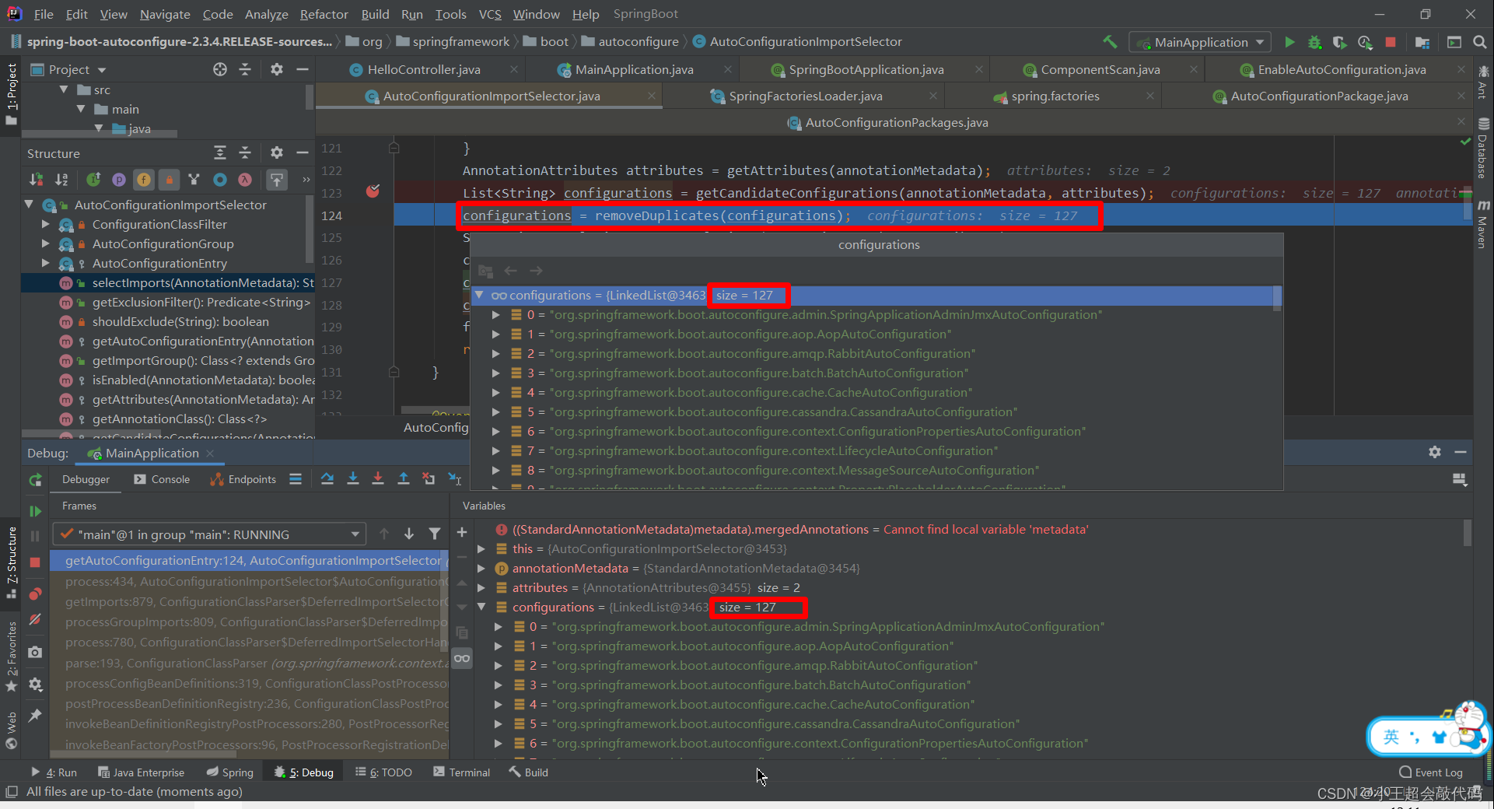Open thread selector main RUNNING dropdown
This screenshot has height=809, width=1494.
(x=208, y=534)
